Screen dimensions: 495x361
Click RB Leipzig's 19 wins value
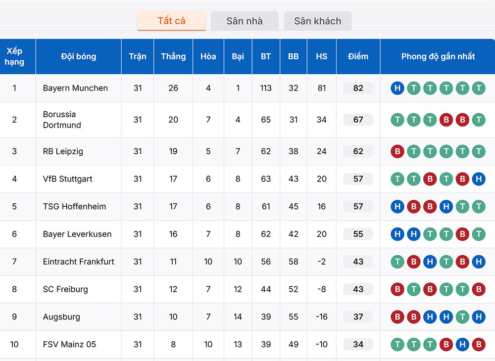pyautogui.click(x=173, y=151)
